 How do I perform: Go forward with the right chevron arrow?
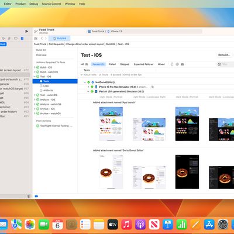click(x=46, y=39)
